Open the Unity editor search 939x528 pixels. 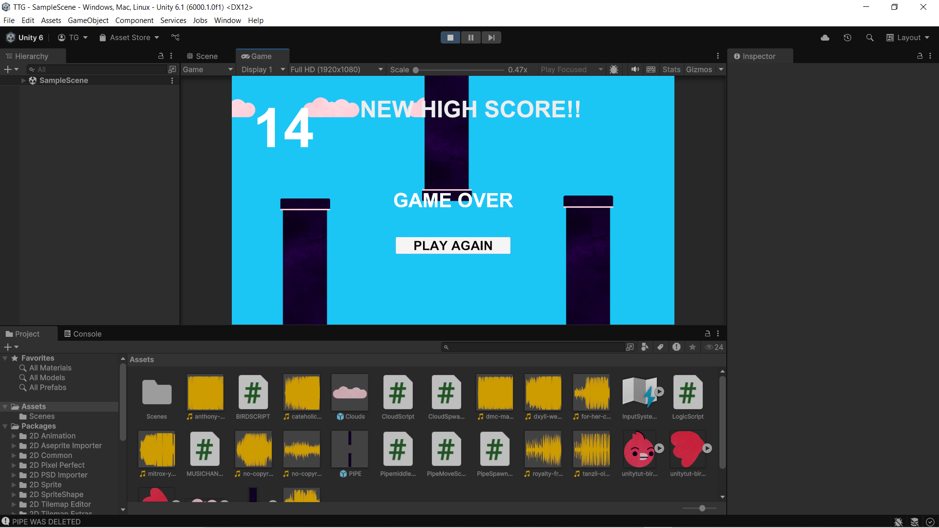(x=870, y=37)
